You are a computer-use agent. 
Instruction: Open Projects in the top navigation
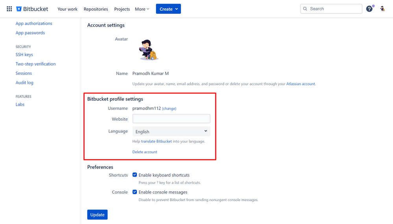(122, 9)
